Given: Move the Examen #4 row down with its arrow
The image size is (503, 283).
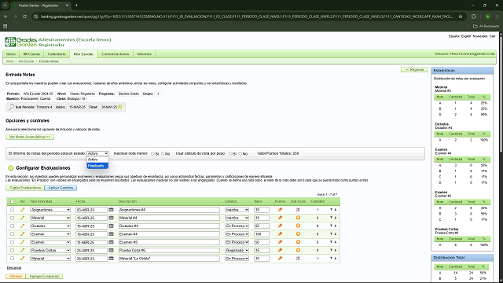Looking at the screenshot, I should (331, 234).
